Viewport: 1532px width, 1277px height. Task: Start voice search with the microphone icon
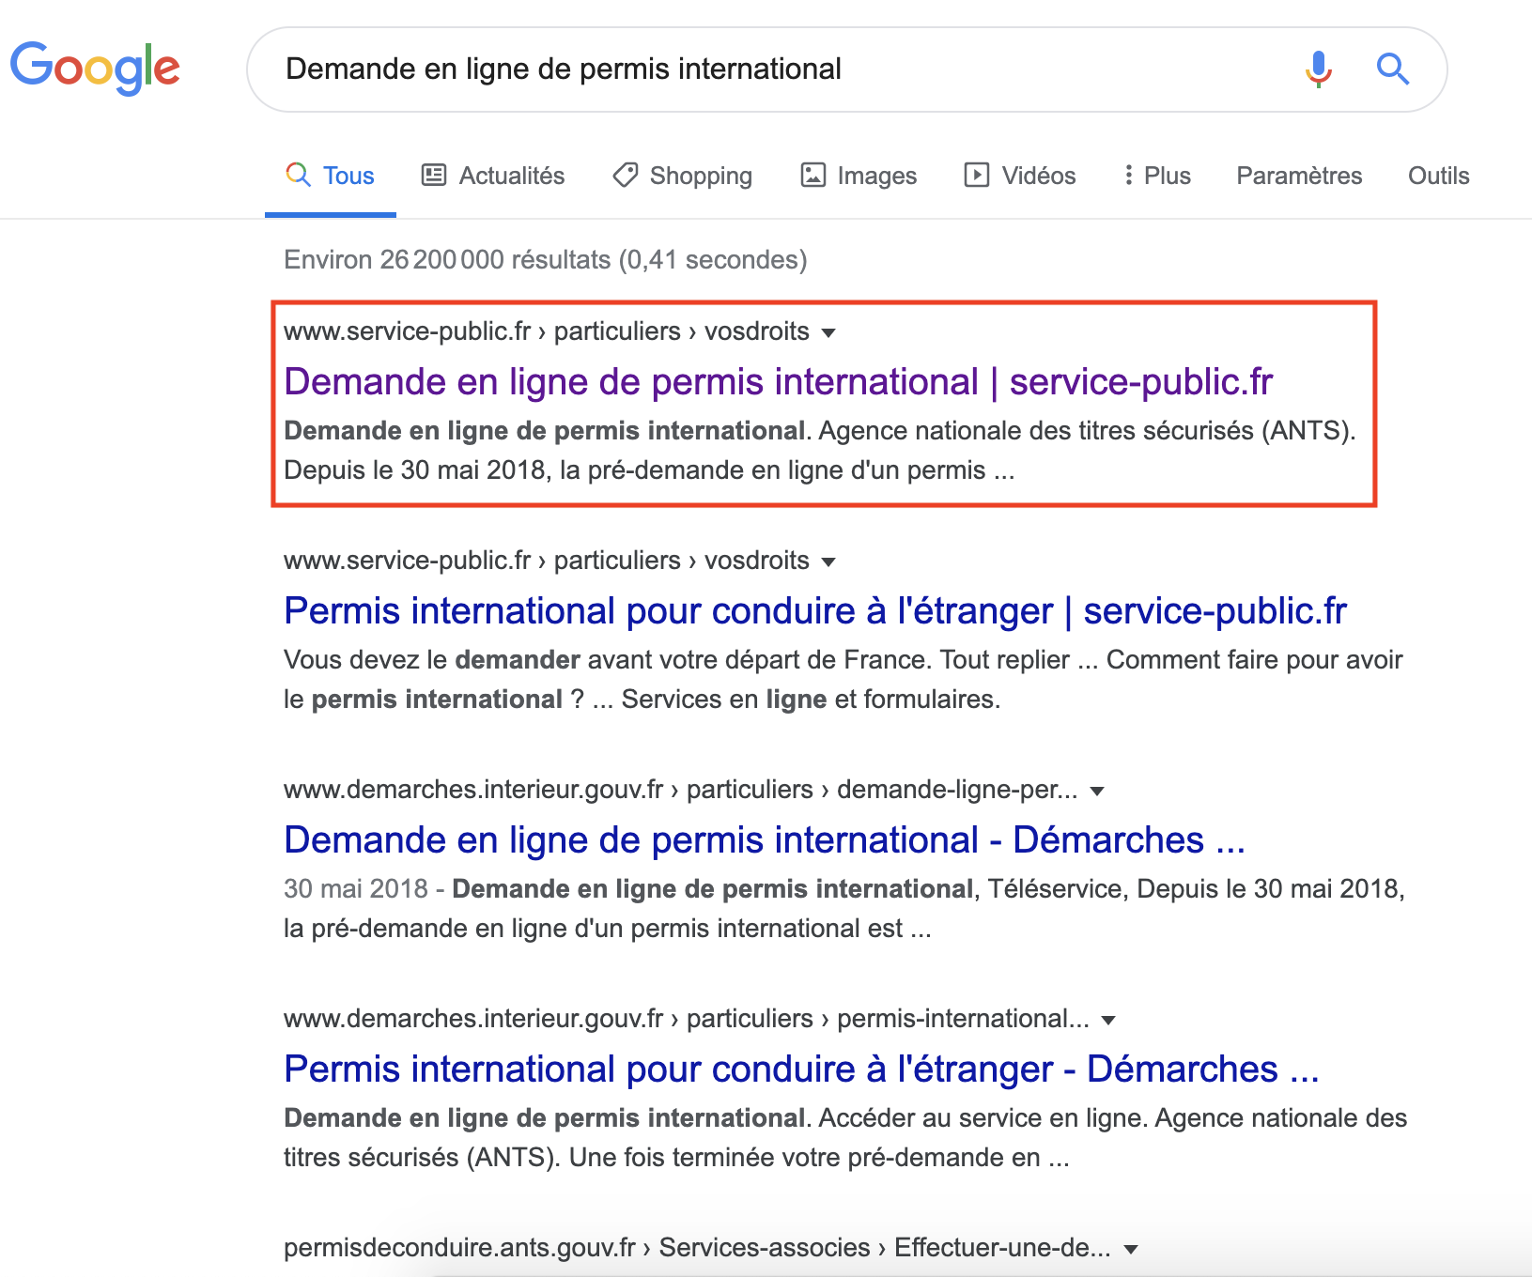pos(1319,69)
